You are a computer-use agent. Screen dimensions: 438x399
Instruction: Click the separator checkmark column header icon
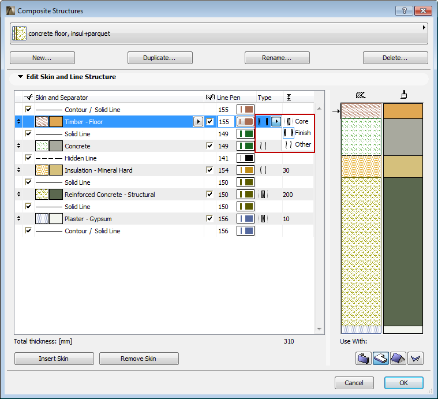pos(28,97)
